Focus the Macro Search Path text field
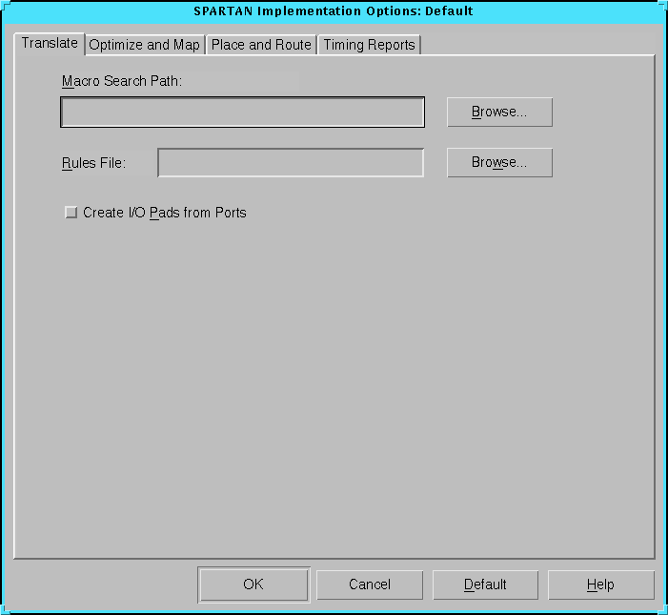Viewport: 668px width, 615px height. pos(242,113)
